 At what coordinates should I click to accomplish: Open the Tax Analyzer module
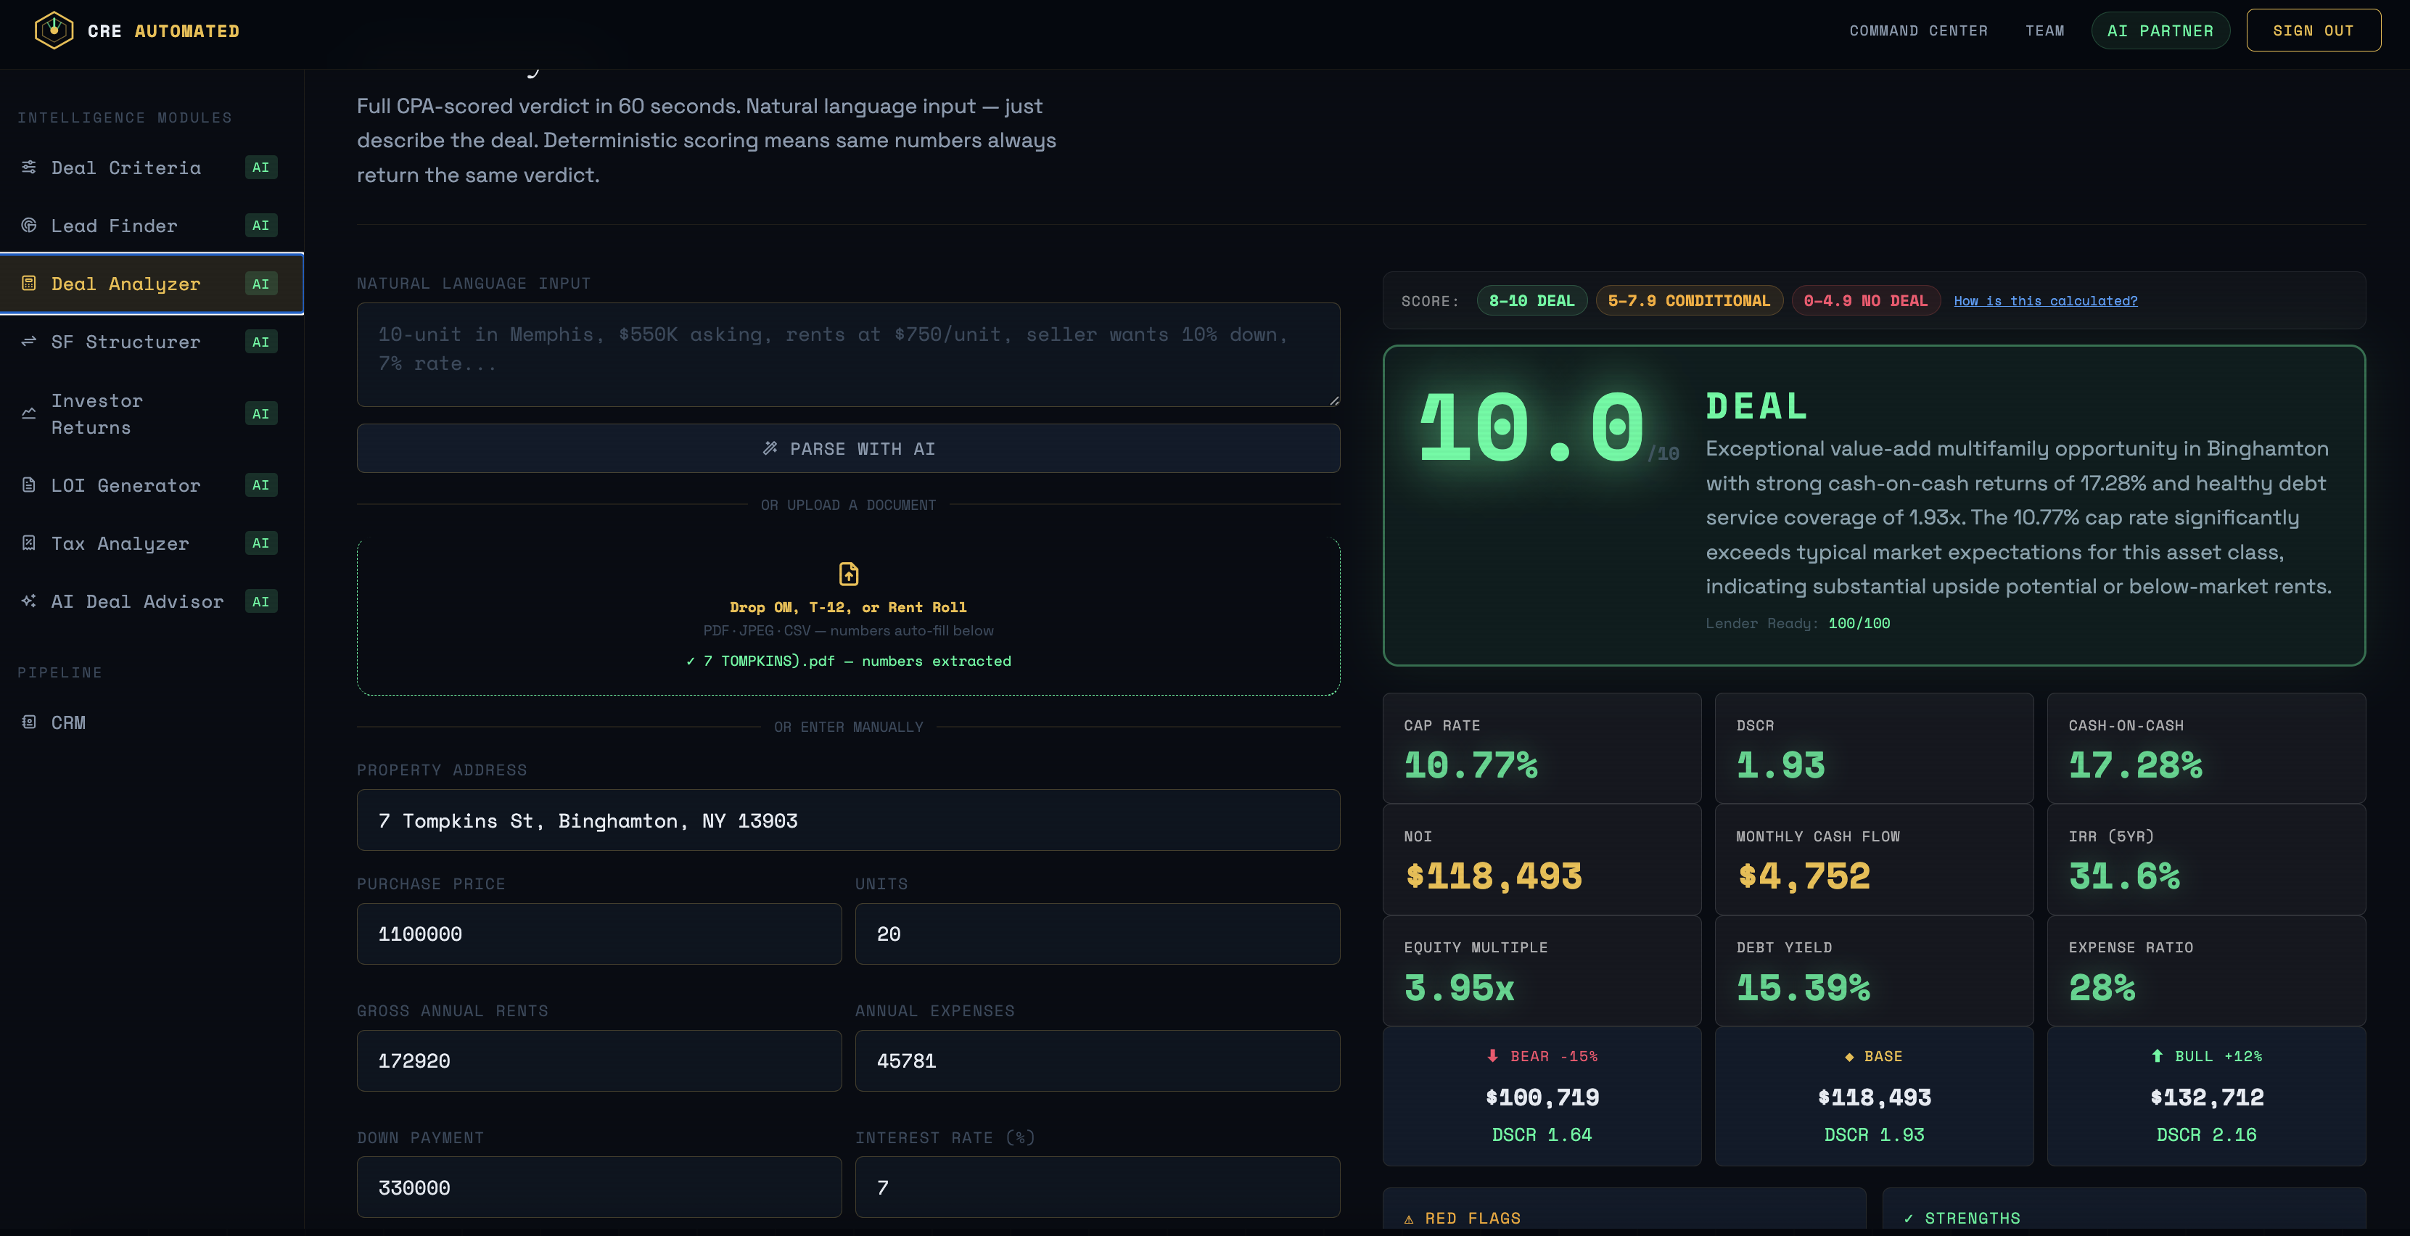152,543
